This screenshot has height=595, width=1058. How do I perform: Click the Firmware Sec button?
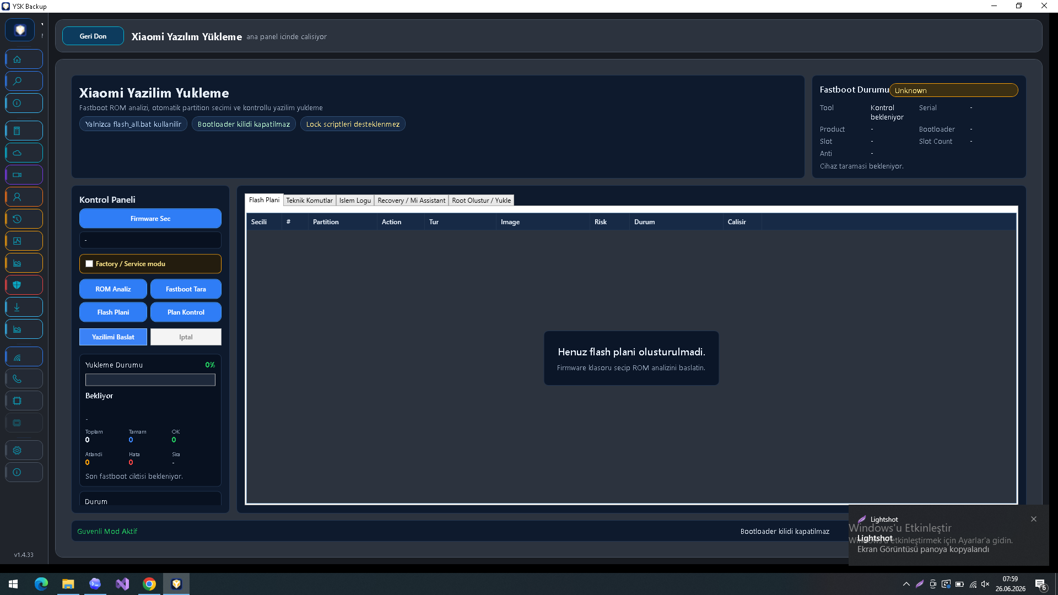(150, 219)
